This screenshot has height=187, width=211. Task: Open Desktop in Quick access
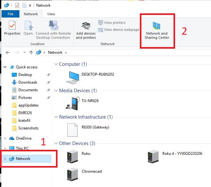point(25,75)
